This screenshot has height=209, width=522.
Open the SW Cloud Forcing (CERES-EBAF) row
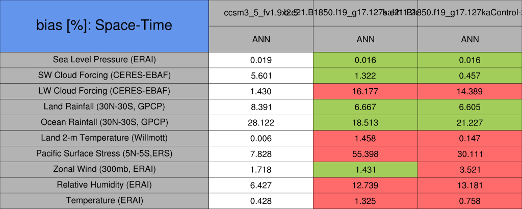pyautogui.click(x=105, y=75)
